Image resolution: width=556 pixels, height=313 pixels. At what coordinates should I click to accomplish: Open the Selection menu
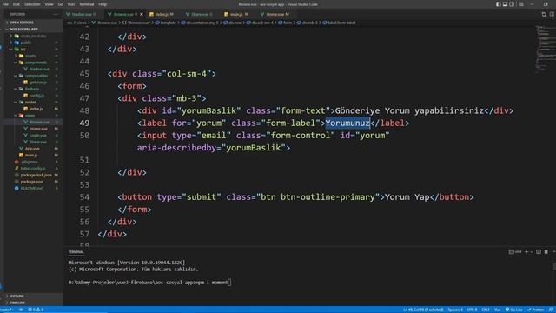point(32,4)
